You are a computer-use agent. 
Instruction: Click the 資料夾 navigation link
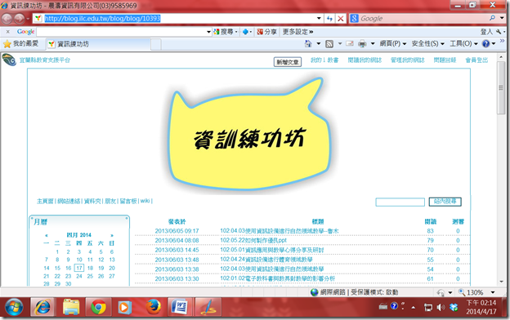(x=92, y=201)
